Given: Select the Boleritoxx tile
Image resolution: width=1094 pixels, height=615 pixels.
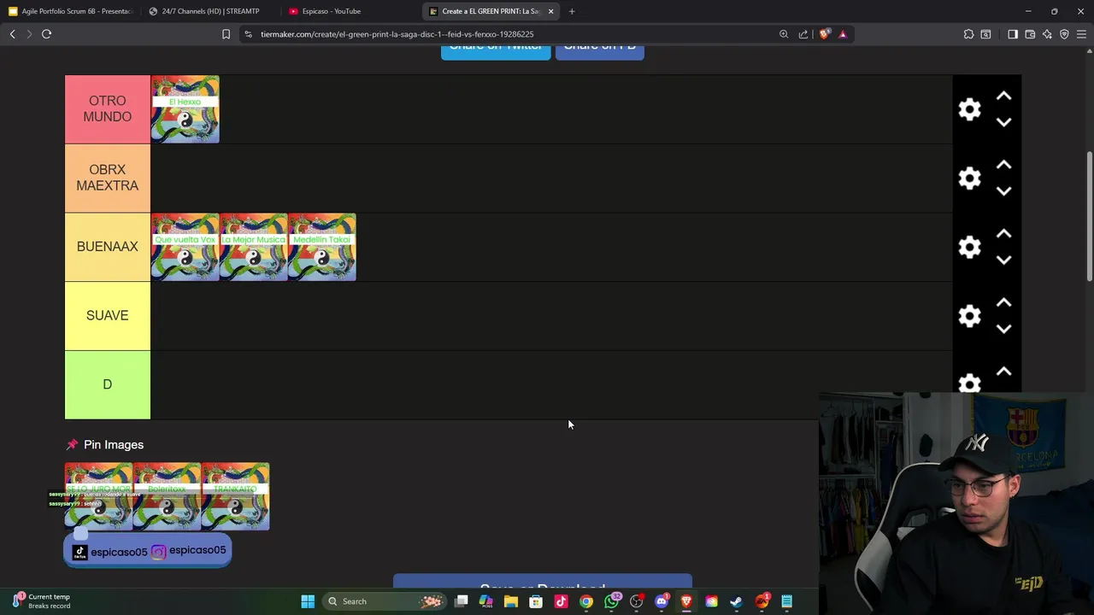Looking at the screenshot, I should click(167, 496).
